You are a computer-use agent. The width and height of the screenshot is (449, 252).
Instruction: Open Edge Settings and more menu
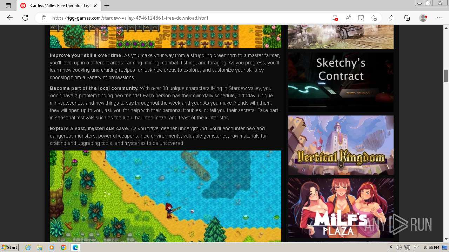coord(439,18)
